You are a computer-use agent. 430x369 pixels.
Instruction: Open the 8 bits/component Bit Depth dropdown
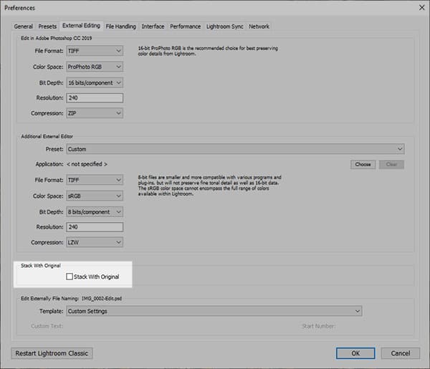95,211
